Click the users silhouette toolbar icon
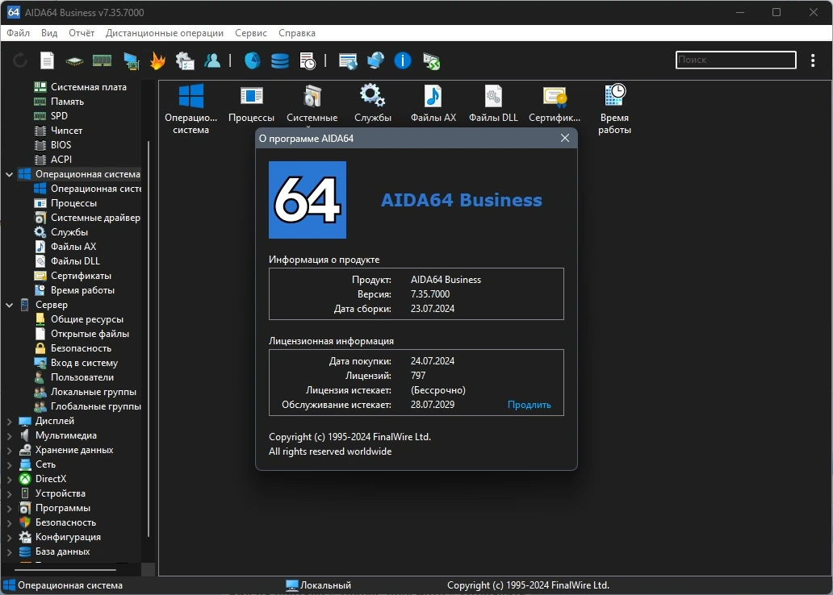This screenshot has width=833, height=595. coord(212,60)
